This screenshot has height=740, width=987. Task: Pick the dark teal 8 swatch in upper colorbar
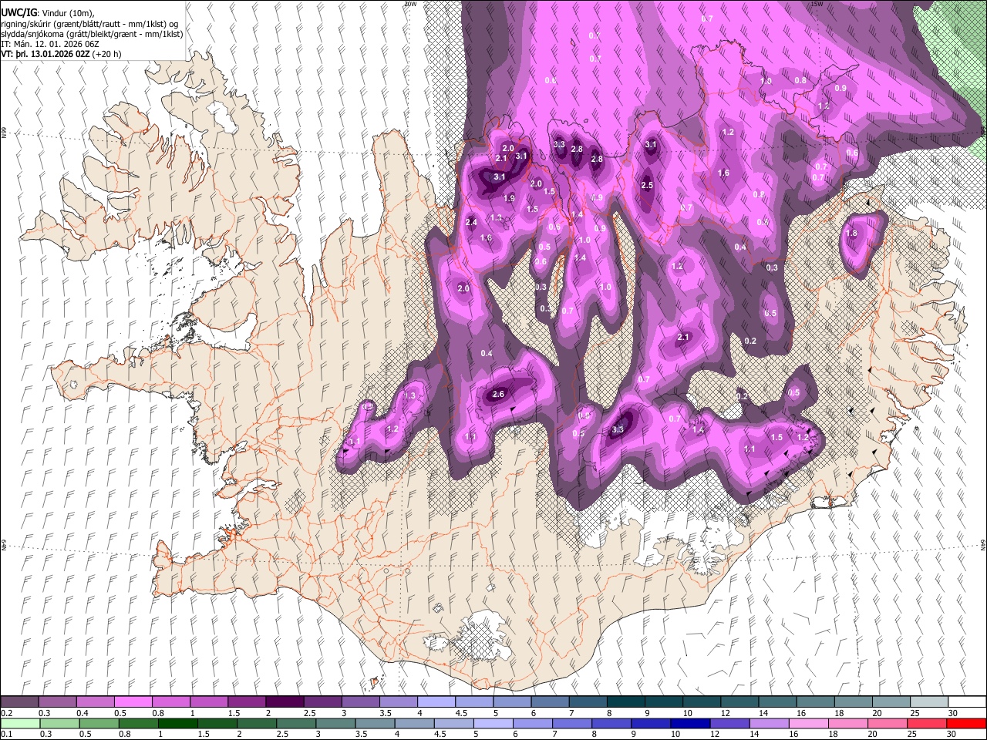pyautogui.click(x=625, y=702)
